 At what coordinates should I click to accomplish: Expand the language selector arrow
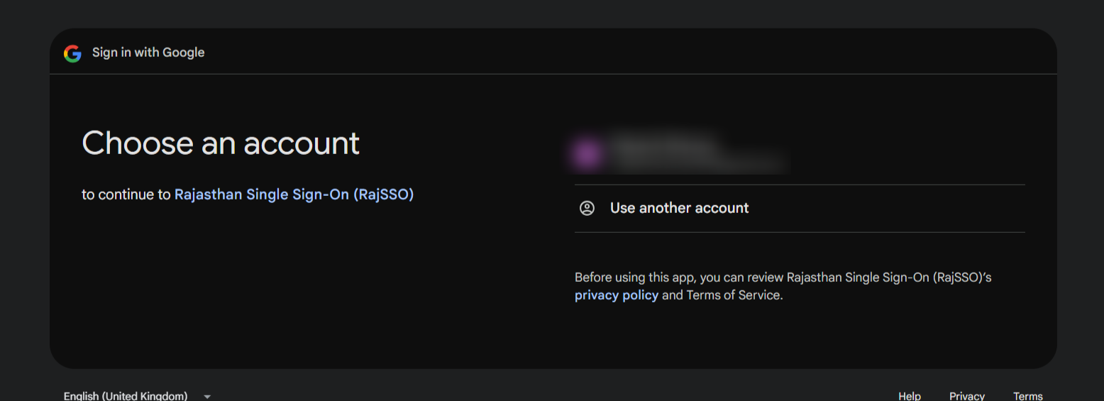(x=207, y=396)
